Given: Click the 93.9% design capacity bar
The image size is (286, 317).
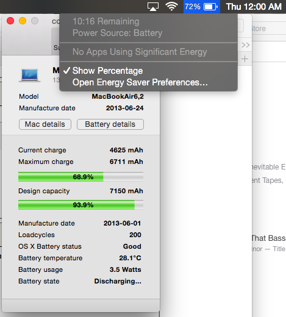Looking at the screenshot, I should [x=80, y=205].
